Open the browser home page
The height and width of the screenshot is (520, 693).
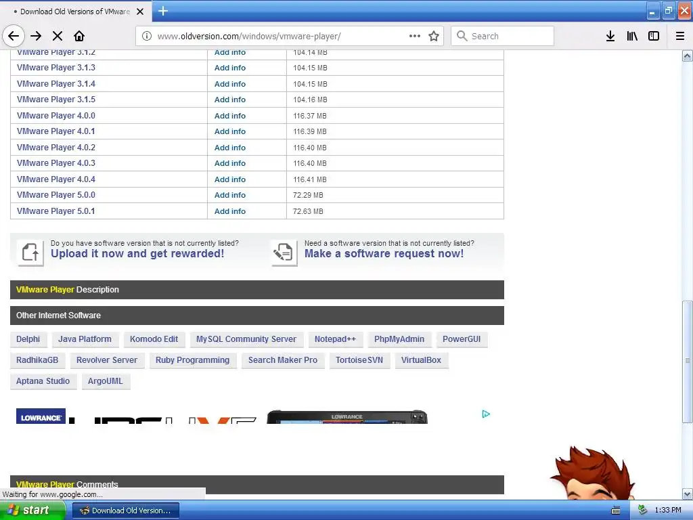coord(79,36)
